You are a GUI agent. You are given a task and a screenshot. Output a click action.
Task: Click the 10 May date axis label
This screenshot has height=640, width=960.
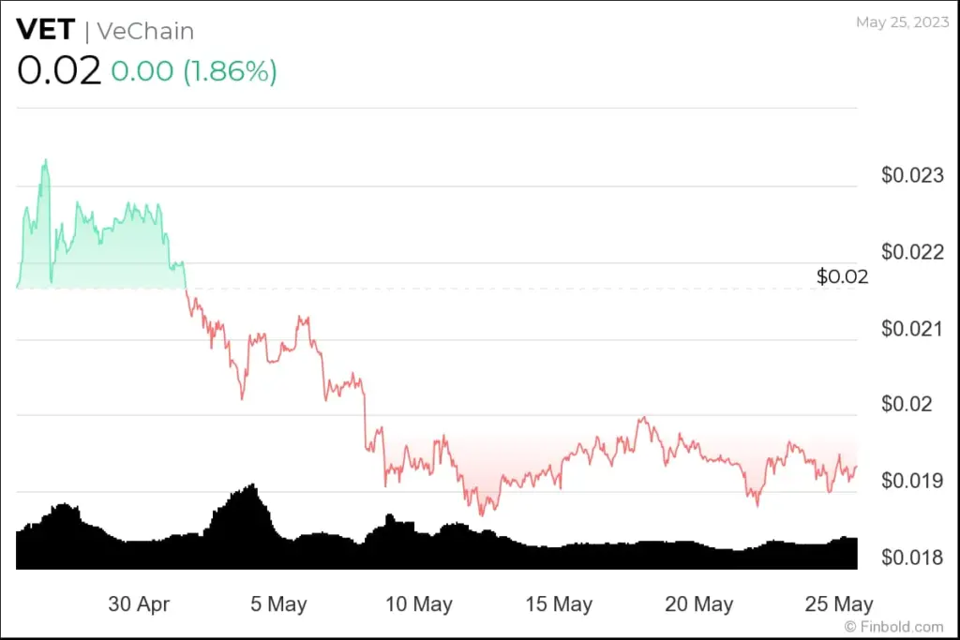click(419, 604)
